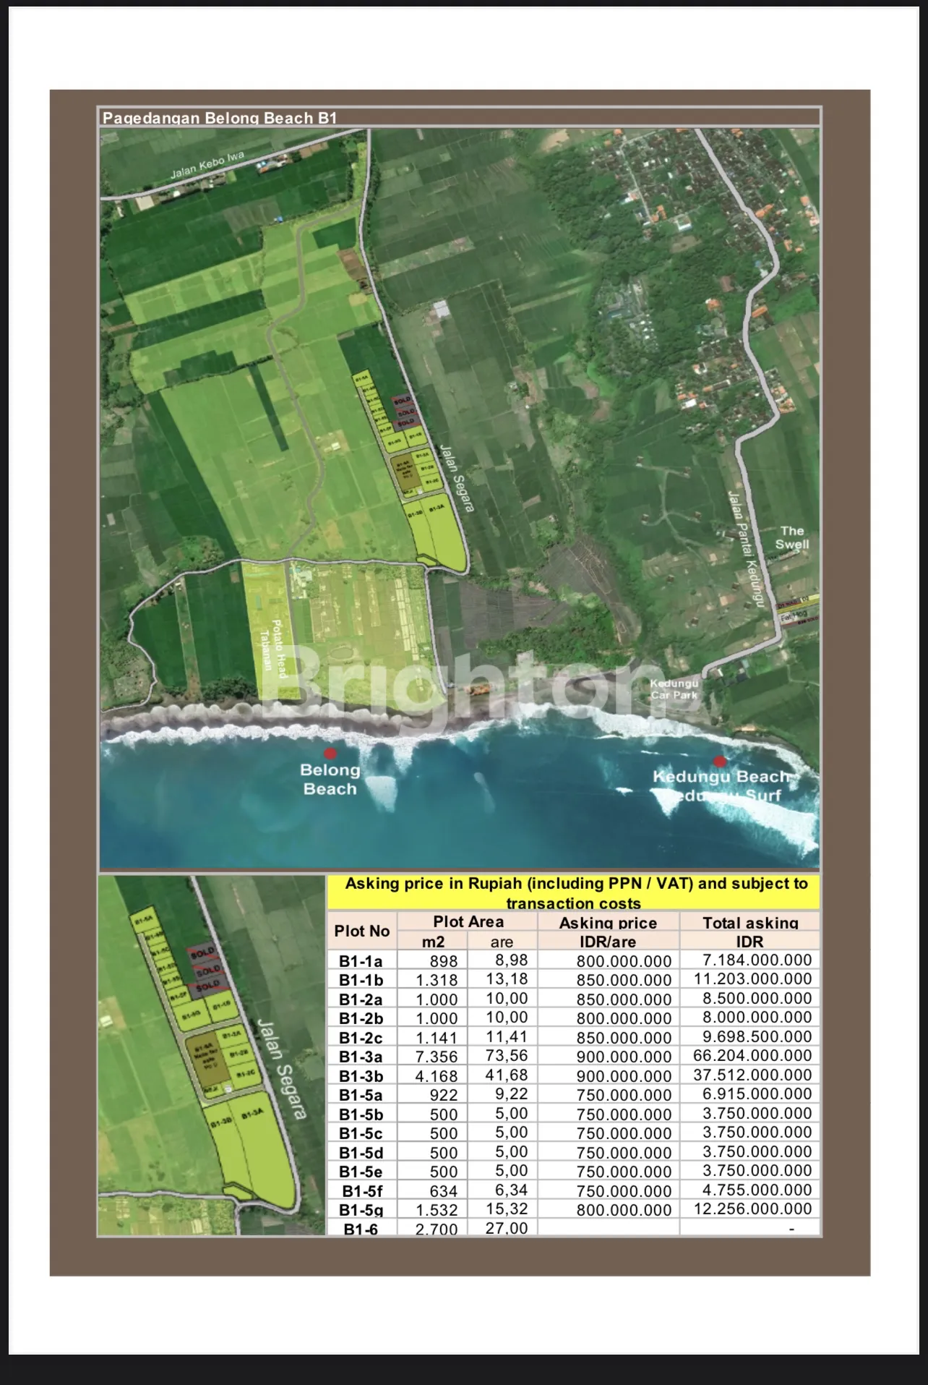Click The Swell label on the map
Screen dimensions: 928x1385
(x=792, y=537)
